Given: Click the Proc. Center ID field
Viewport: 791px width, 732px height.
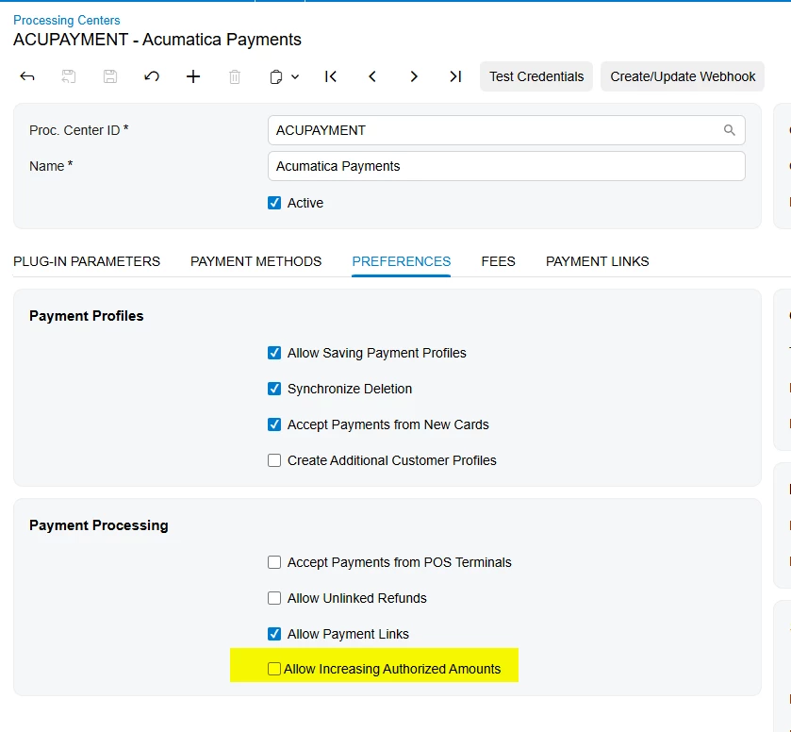Looking at the screenshot, I should [x=506, y=130].
